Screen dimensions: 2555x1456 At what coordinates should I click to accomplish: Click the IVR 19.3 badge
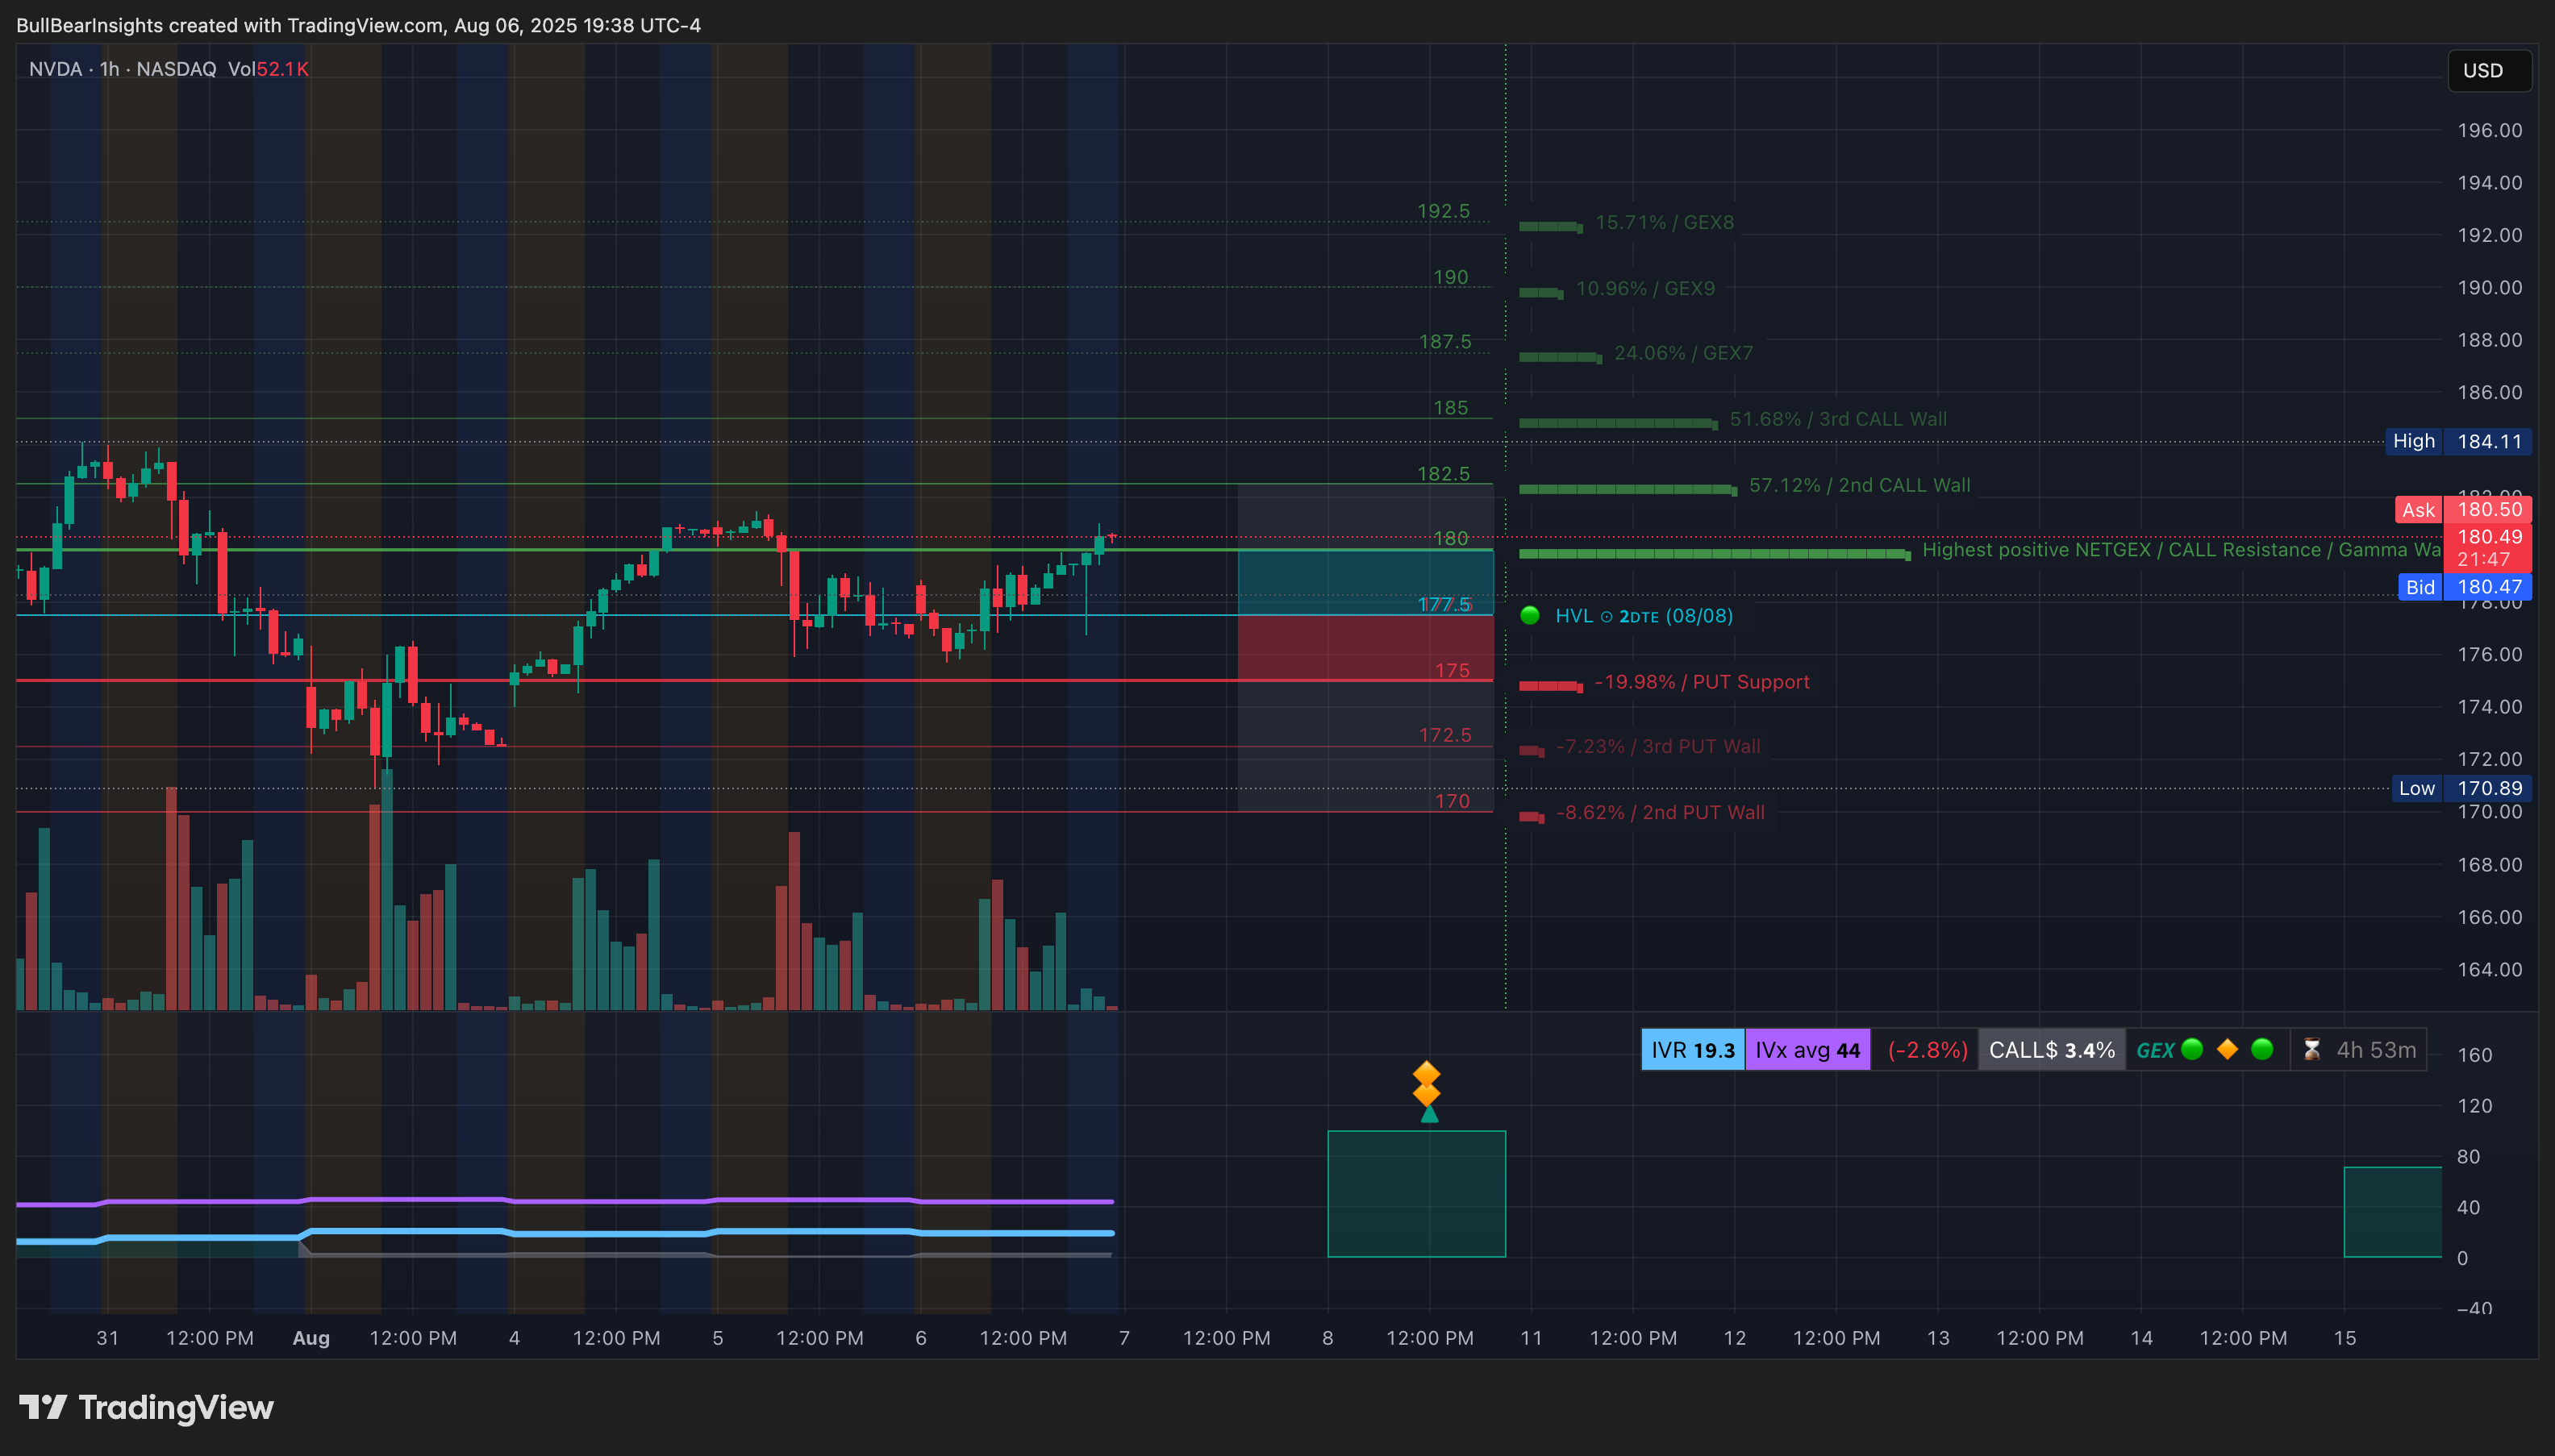(x=1693, y=1050)
